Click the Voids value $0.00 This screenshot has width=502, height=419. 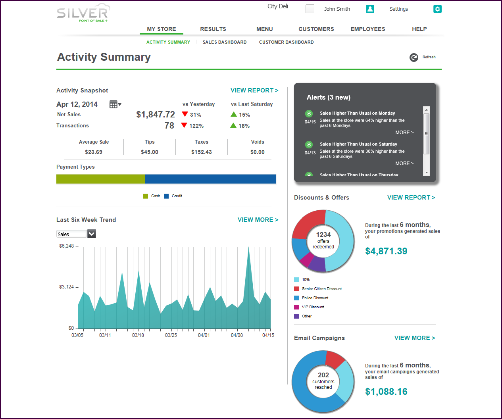258,152
